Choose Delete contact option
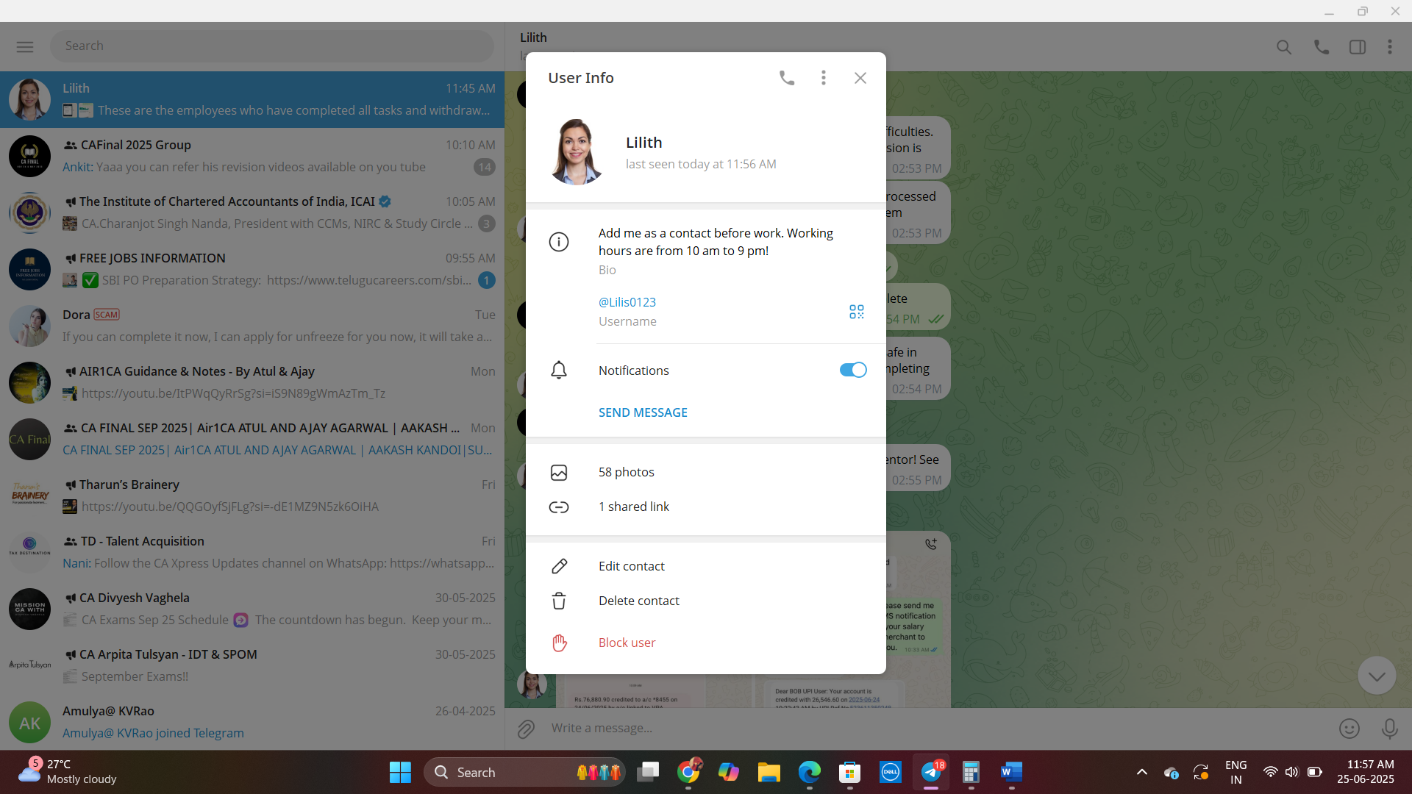Image resolution: width=1412 pixels, height=794 pixels. pyautogui.click(x=638, y=601)
